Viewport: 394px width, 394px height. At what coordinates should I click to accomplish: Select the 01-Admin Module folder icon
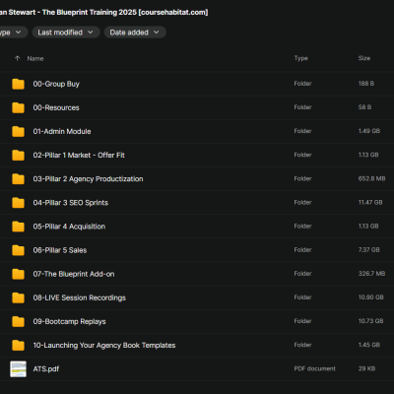[18, 131]
